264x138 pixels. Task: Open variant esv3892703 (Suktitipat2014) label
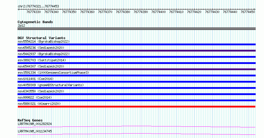(42, 60)
